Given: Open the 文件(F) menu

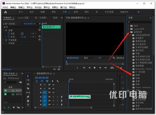Looking at the screenshot, I should tap(5, 7).
